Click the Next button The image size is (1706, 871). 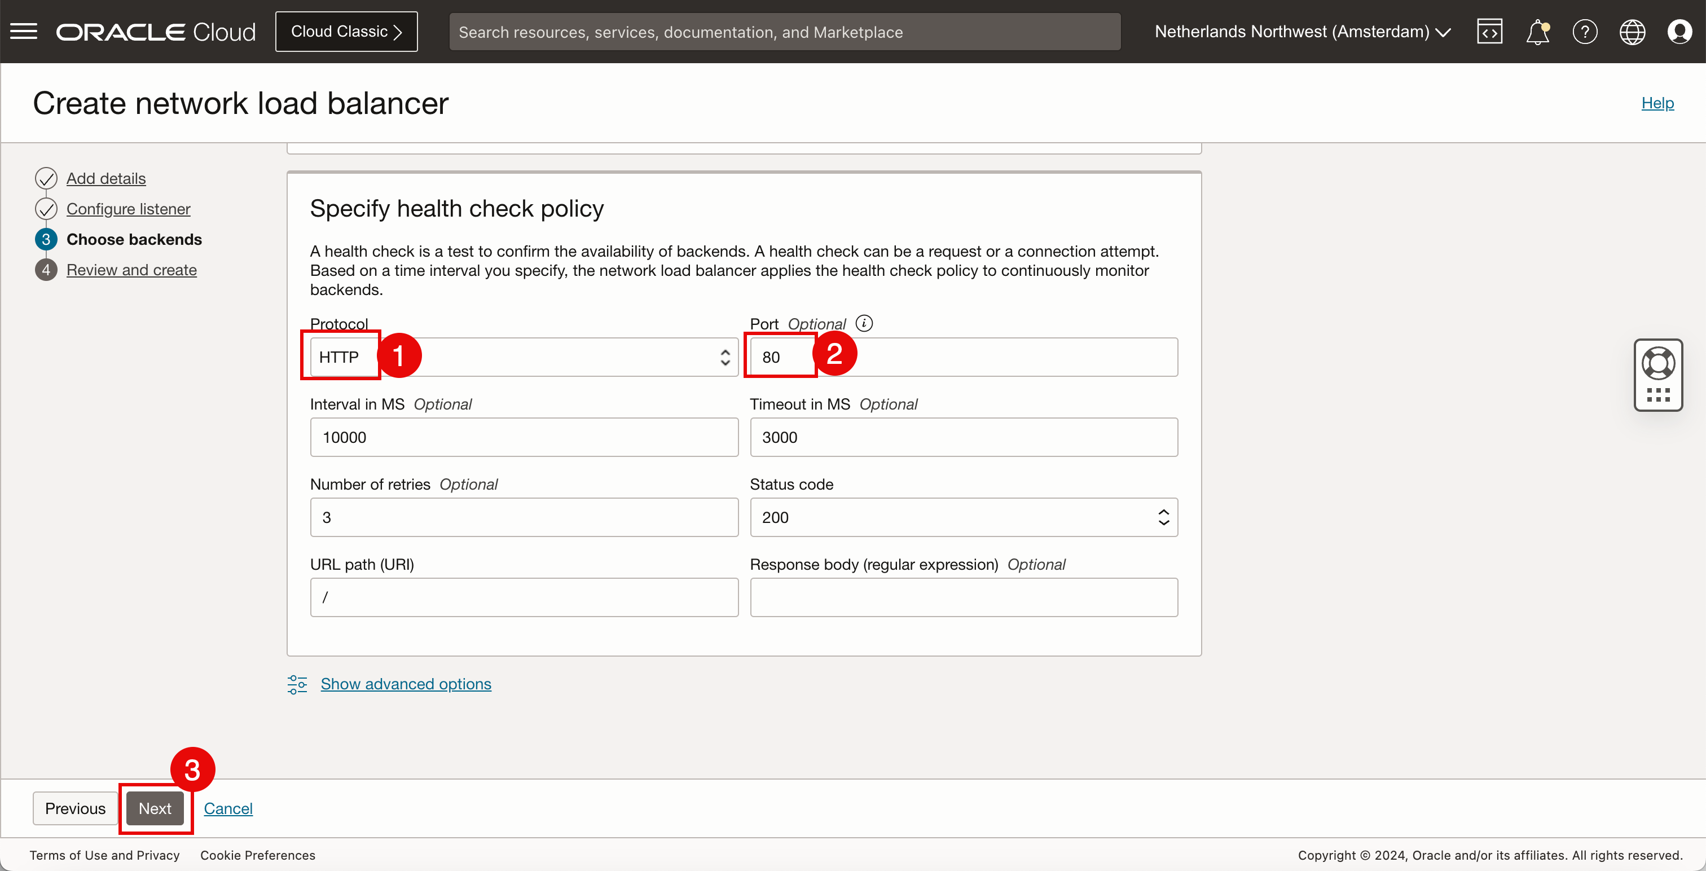click(x=155, y=808)
